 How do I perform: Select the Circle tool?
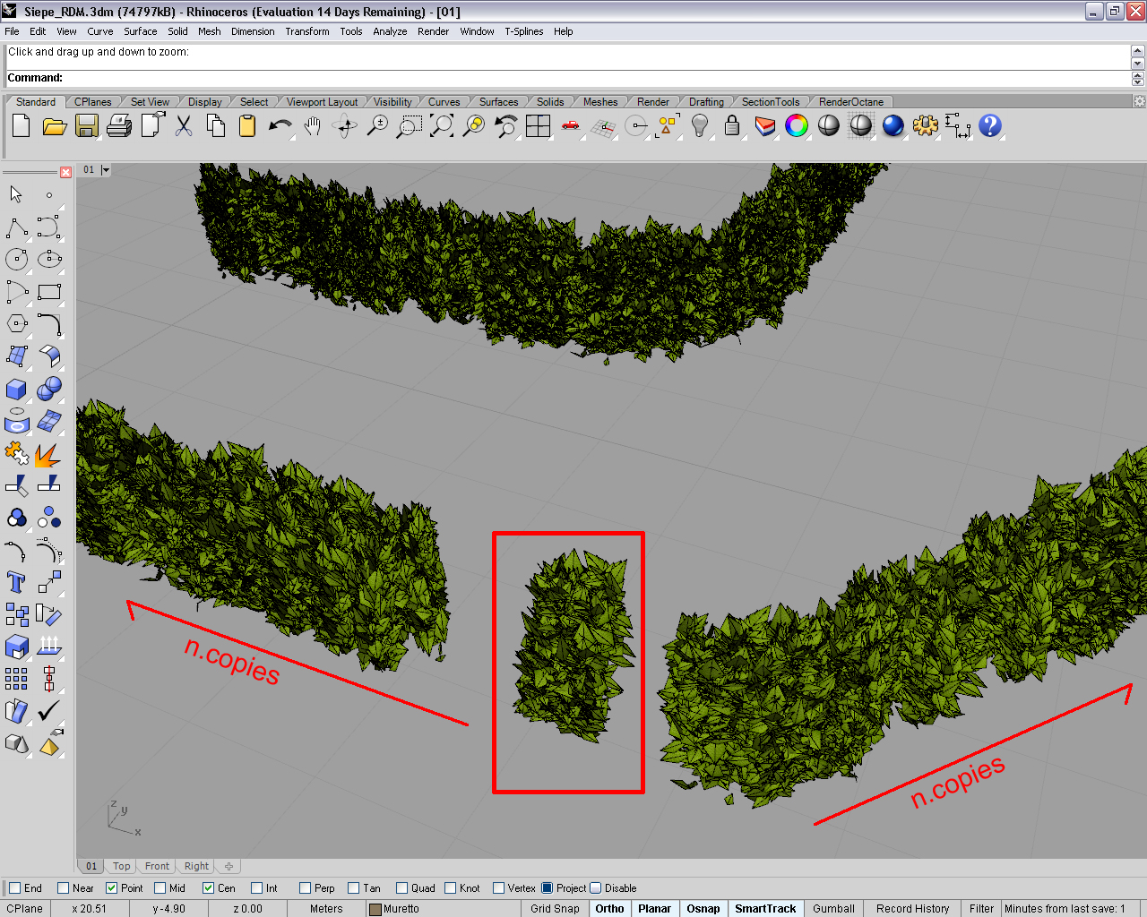[16, 260]
